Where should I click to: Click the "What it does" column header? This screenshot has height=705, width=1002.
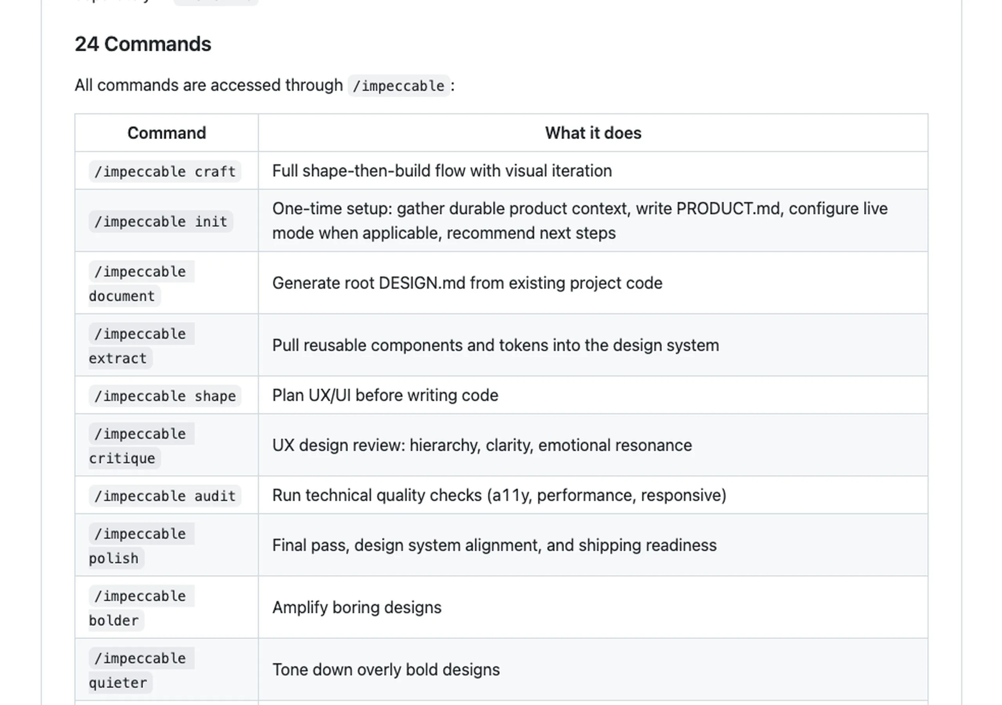pos(593,133)
